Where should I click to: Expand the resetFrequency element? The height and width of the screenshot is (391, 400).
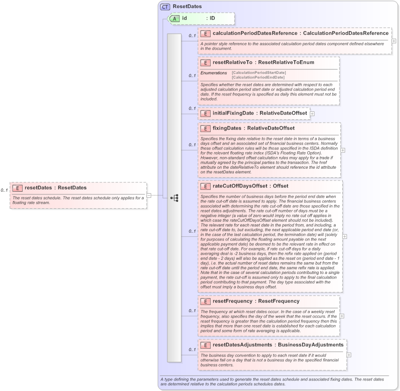(342, 316)
